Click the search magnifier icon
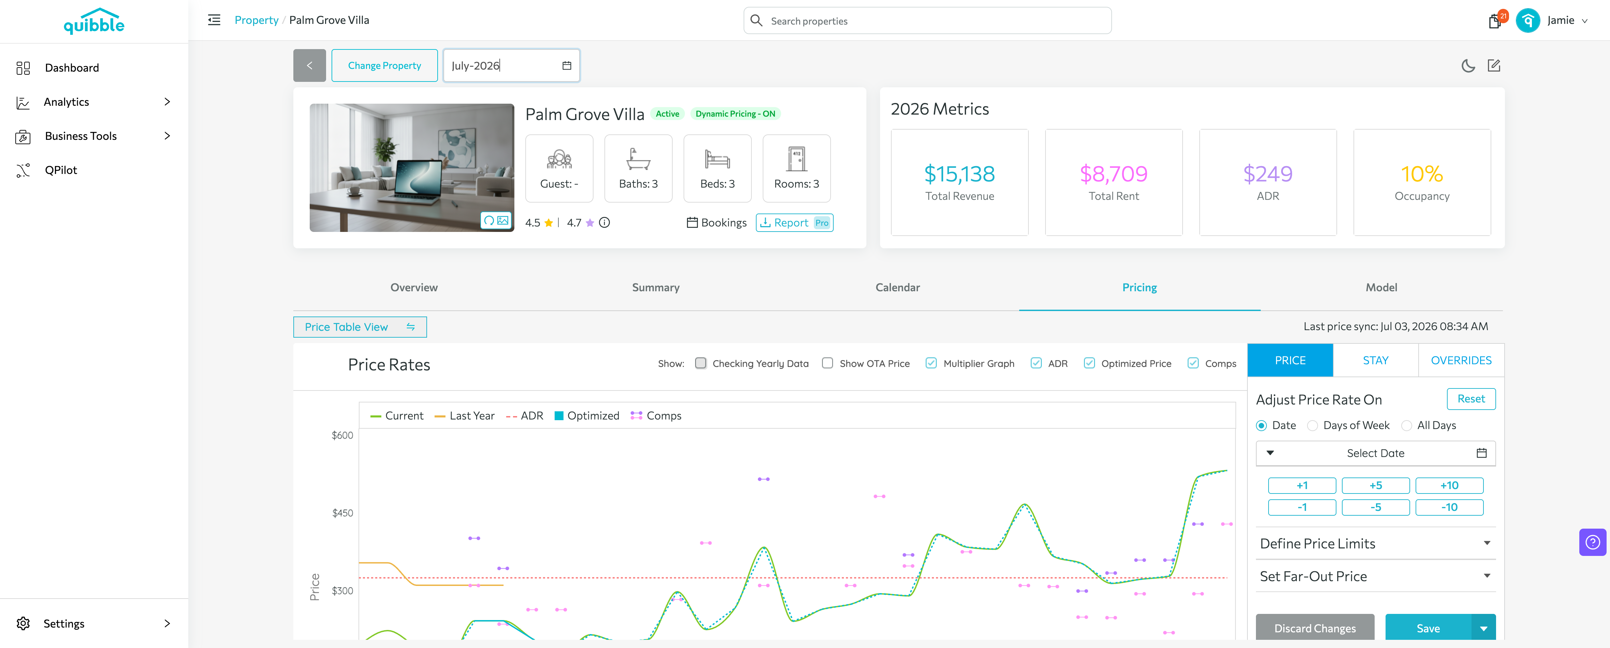 coord(756,20)
